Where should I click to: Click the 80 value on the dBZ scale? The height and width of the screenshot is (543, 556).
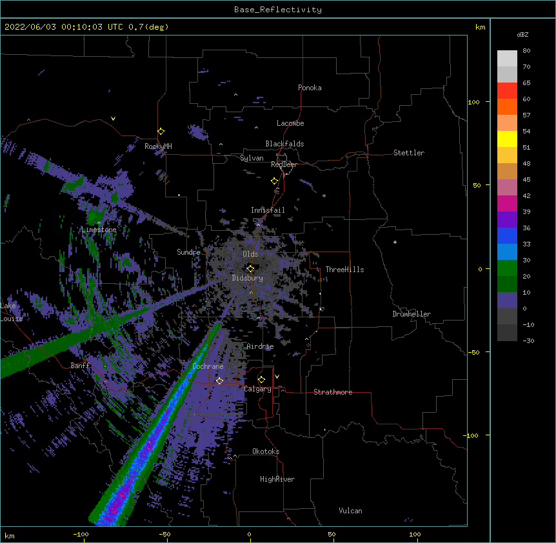[526, 51]
